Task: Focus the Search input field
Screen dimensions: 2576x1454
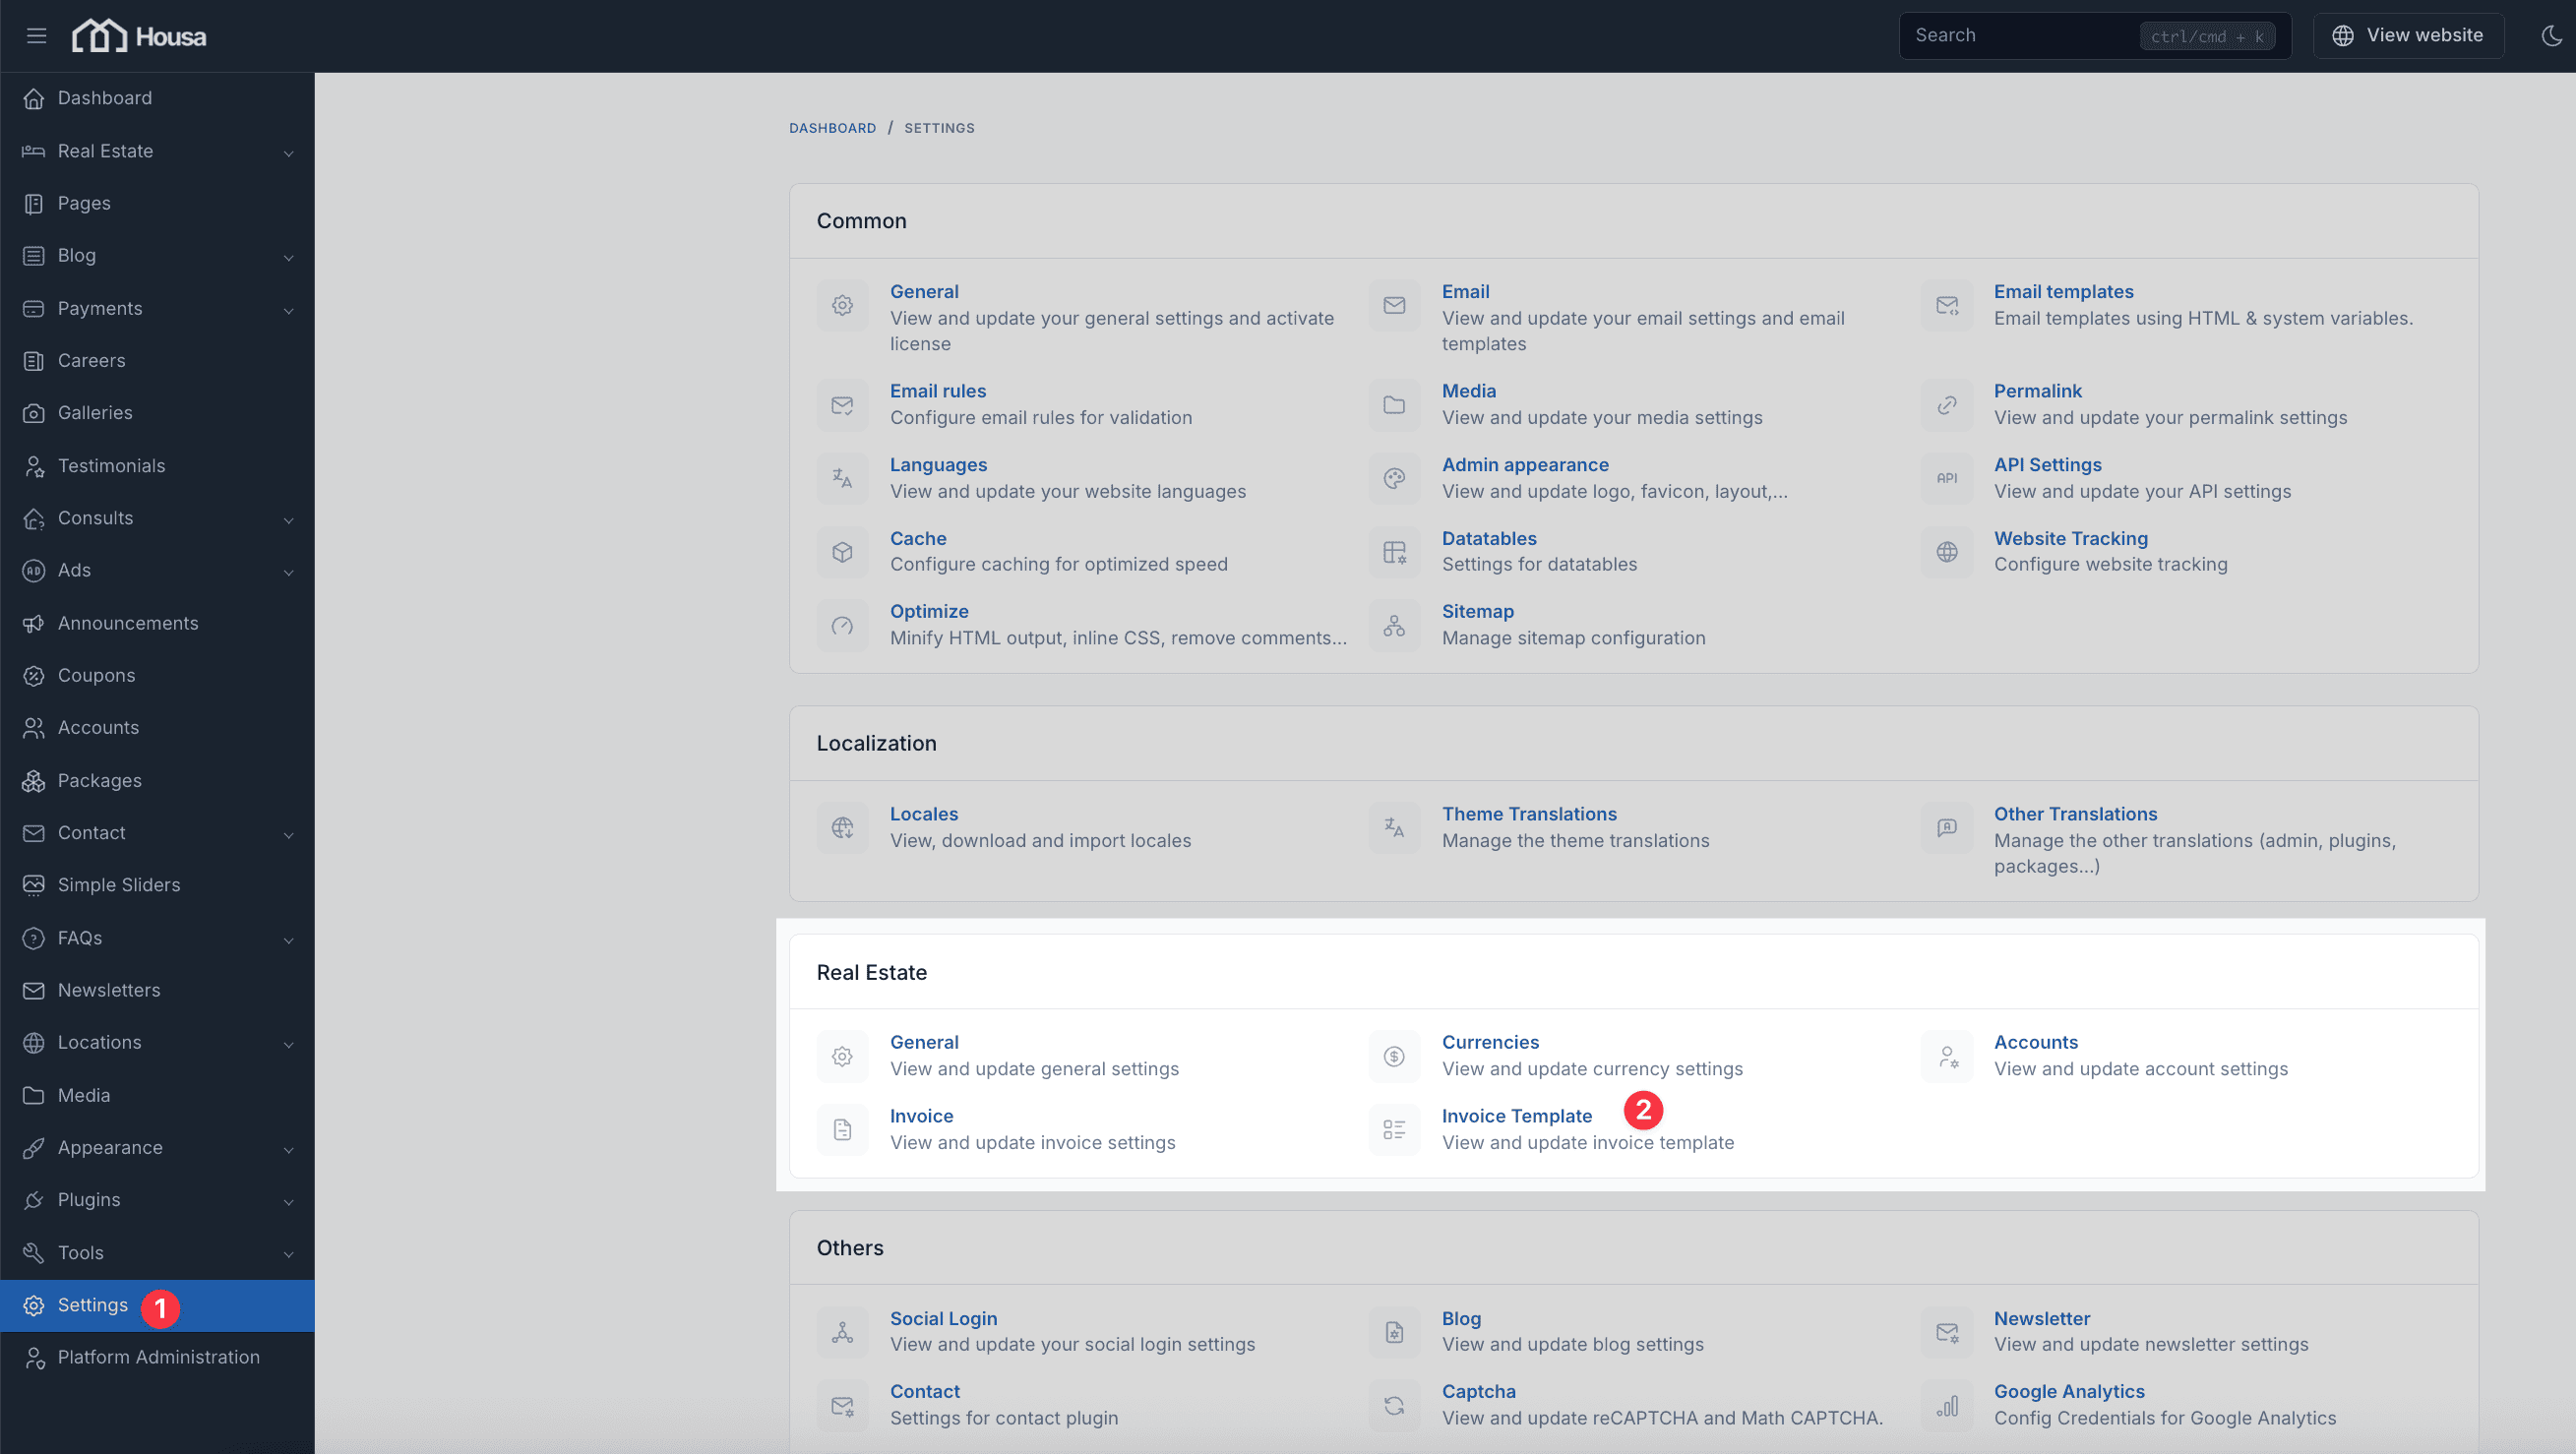Action: coord(2095,36)
